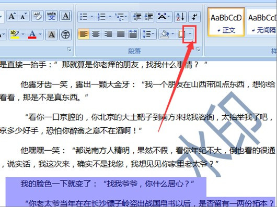Click the Asian Layout icon
This screenshot has width=277, height=207.
point(162,17)
